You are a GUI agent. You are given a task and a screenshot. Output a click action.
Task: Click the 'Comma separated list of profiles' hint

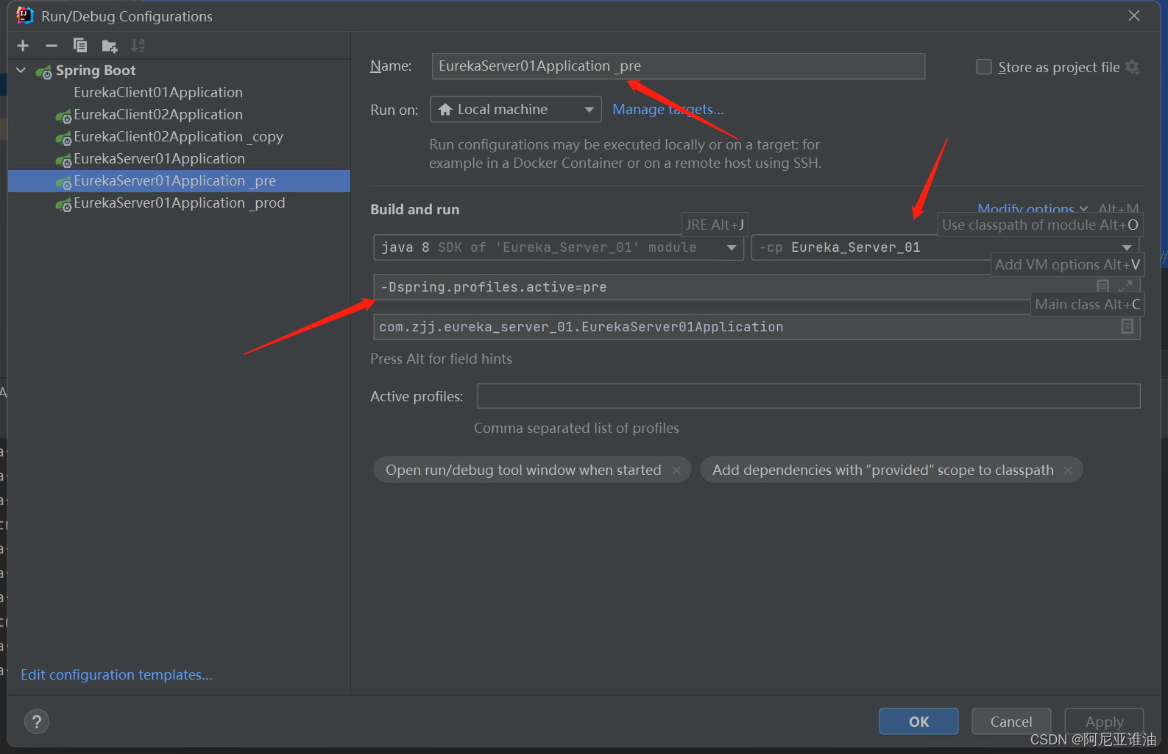[576, 428]
